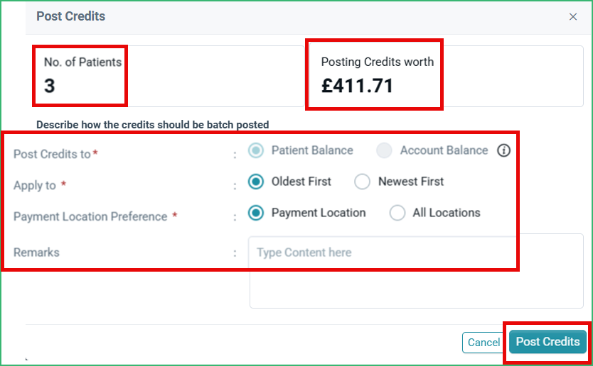593x366 pixels.
Task: Focus the Remarks text area
Action: 416,271
